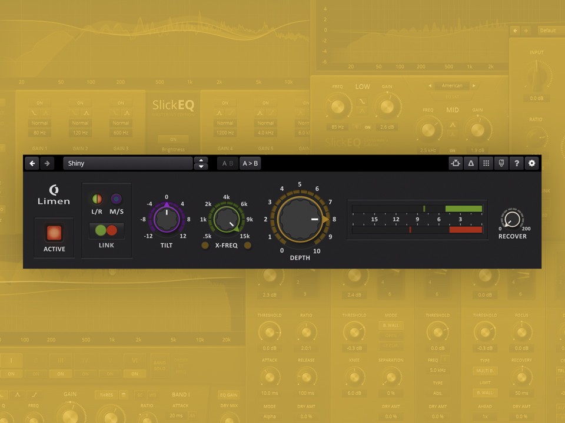Image resolution: width=565 pixels, height=423 pixels.
Task: Toggle the red ACTIVE bypass button
Action: (54, 233)
